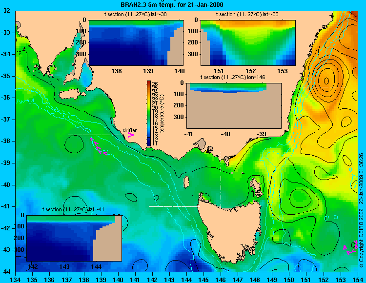This screenshot has height=283, width=366.
Task: Click King Island in Bass Strait
Action: click(186, 182)
